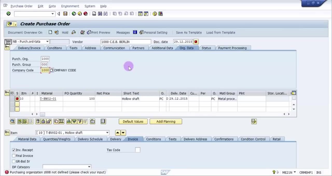Collapse item detail using icon left of Item label

7,133
